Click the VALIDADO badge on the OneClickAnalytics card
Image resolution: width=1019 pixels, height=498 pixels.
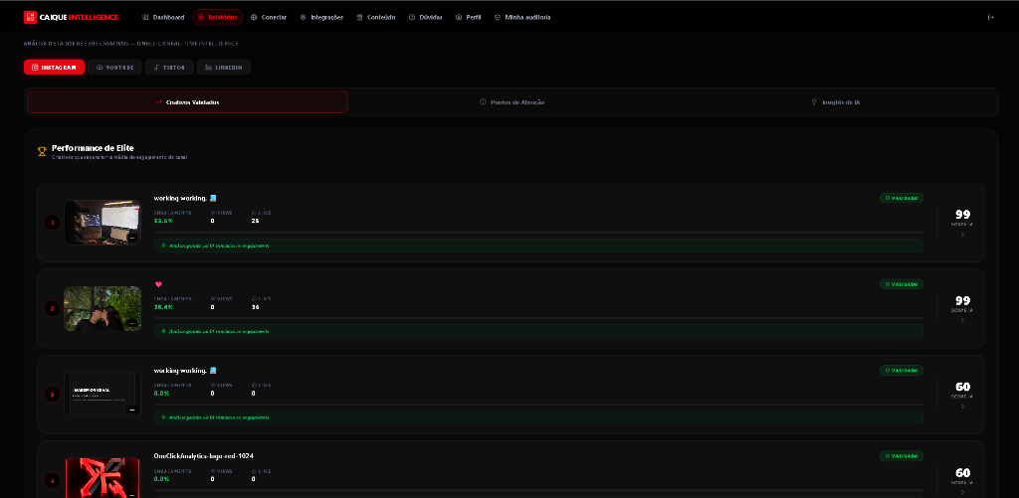(902, 456)
